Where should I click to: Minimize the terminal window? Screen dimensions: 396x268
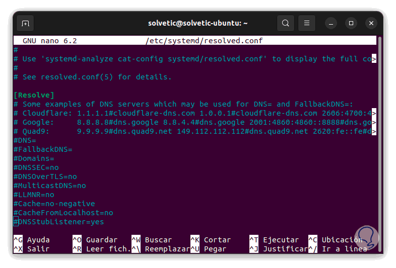(x=331, y=24)
